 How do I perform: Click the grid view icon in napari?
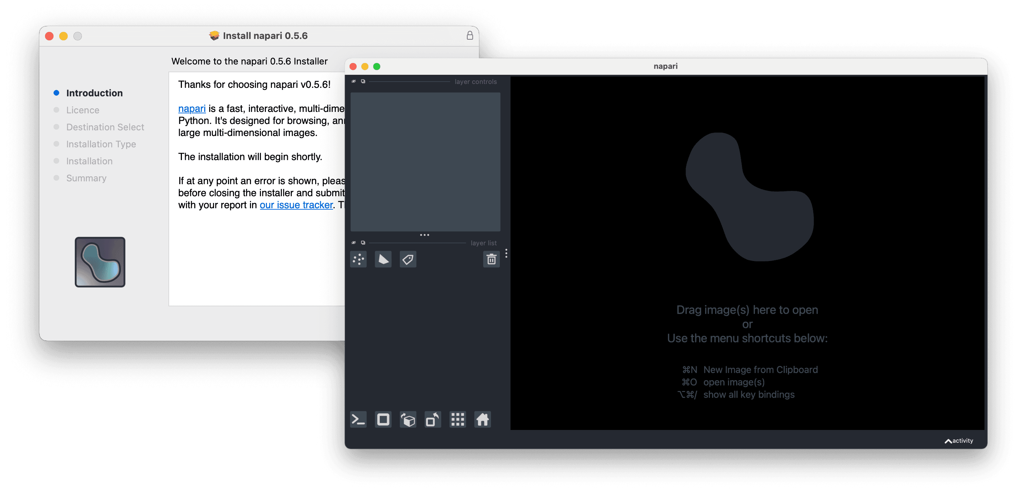click(456, 419)
